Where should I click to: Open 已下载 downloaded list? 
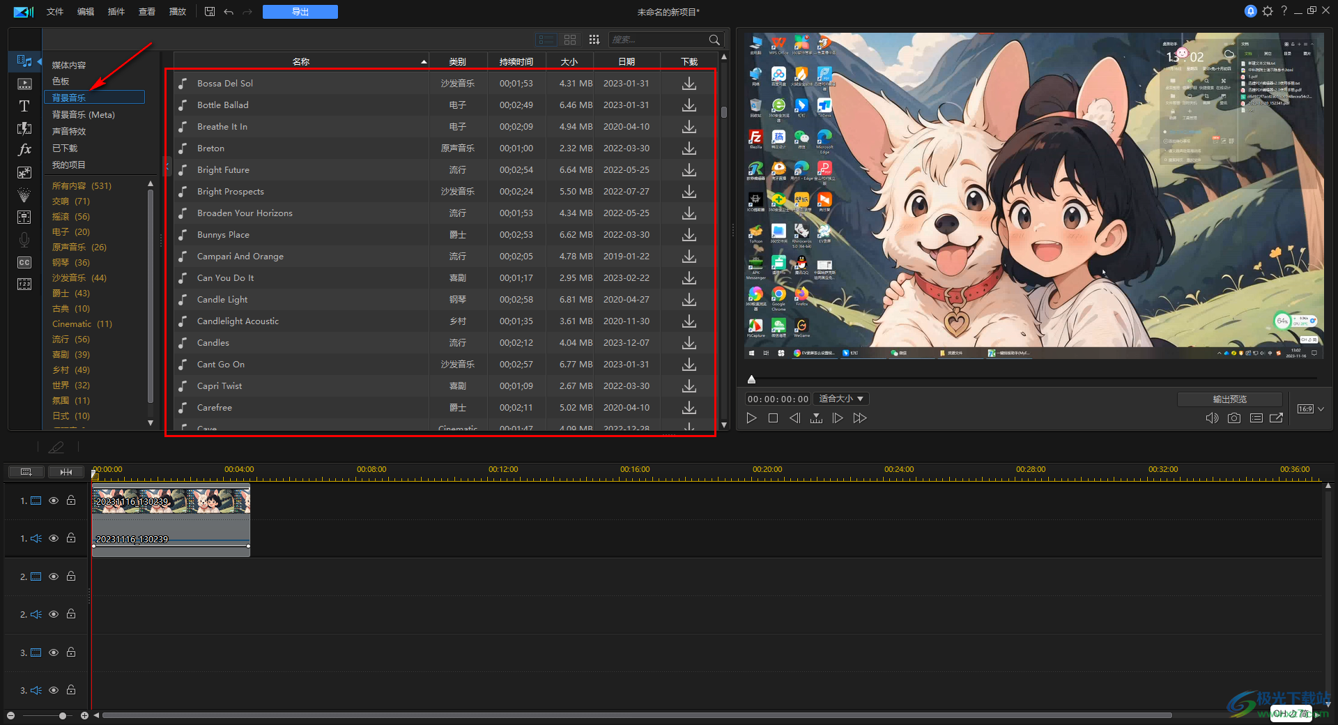(65, 148)
